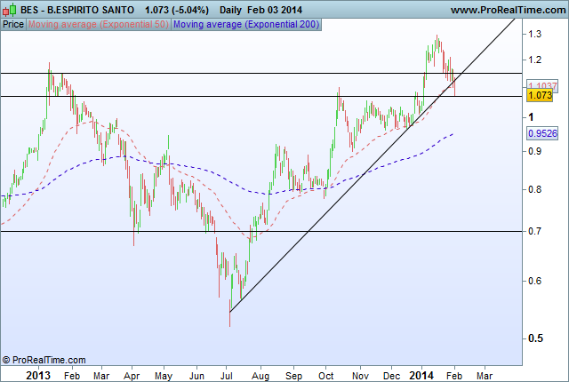Click the Jun label on time axis
569x382 pixels.
point(196,376)
